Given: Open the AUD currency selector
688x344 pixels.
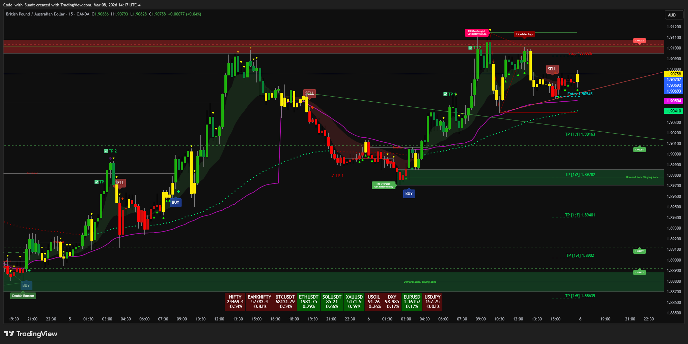Looking at the screenshot, I should tap(673, 15).
